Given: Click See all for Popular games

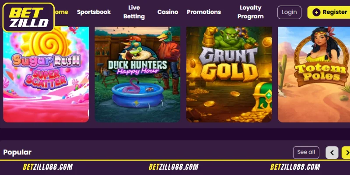Looking at the screenshot, I should pos(306,152).
